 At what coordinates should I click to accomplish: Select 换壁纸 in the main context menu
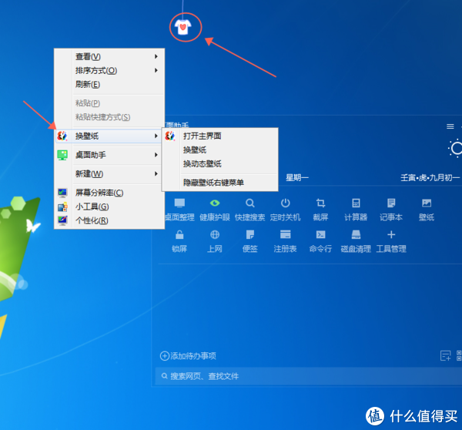[x=109, y=136]
